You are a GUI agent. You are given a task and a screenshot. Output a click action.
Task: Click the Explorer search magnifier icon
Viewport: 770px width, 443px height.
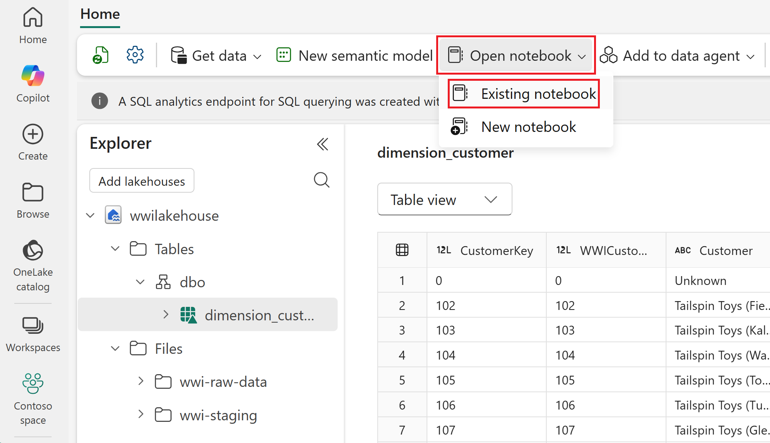coord(321,180)
